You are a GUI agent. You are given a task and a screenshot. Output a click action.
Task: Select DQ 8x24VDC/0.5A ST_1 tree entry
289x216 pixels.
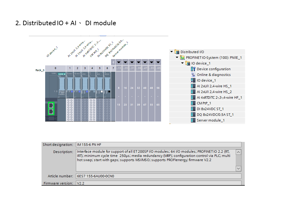[215, 114]
